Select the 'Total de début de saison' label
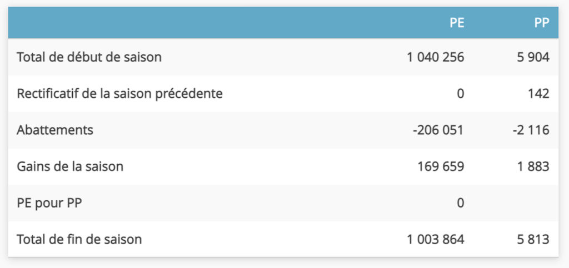569x268 pixels. click(x=89, y=57)
